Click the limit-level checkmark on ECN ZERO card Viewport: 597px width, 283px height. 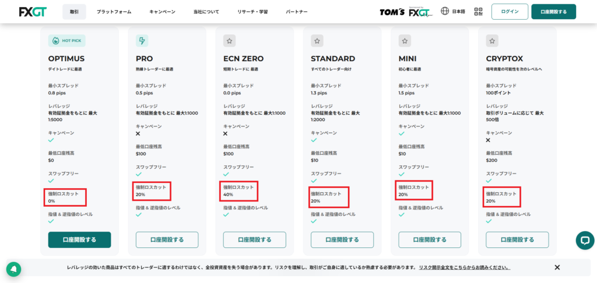[x=226, y=214]
